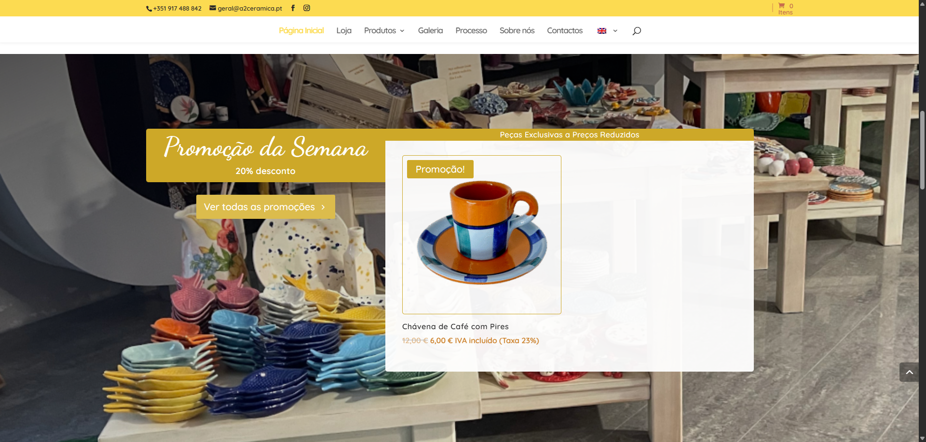Open the Processo menu item
926x442 pixels.
tap(471, 30)
